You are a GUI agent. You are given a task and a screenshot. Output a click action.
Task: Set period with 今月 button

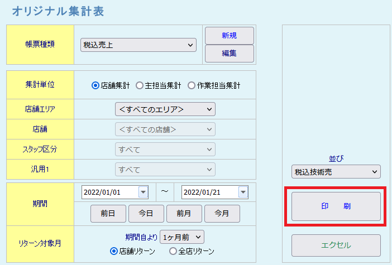222,214
